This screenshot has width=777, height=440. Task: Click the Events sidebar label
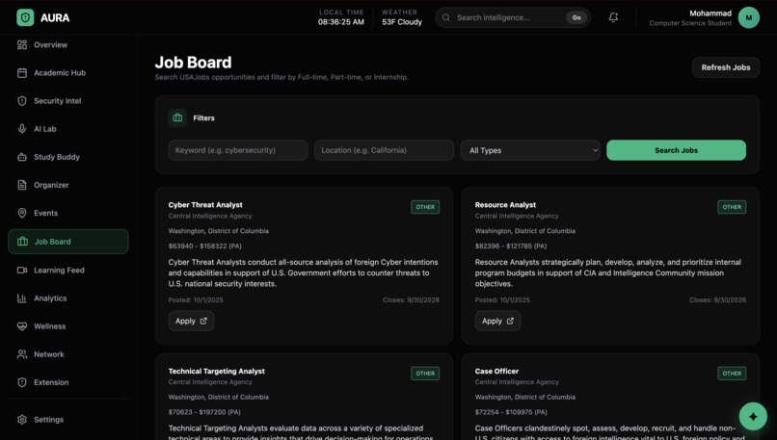coord(45,213)
